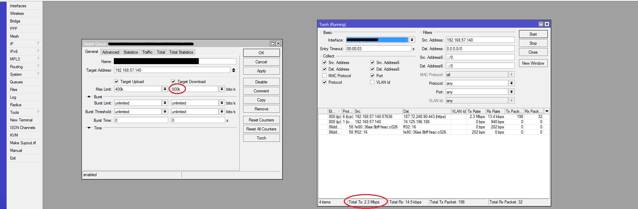This screenshot has height=209, width=638.
Task: Open upload Max Limit dropdown
Action: [x=165, y=89]
